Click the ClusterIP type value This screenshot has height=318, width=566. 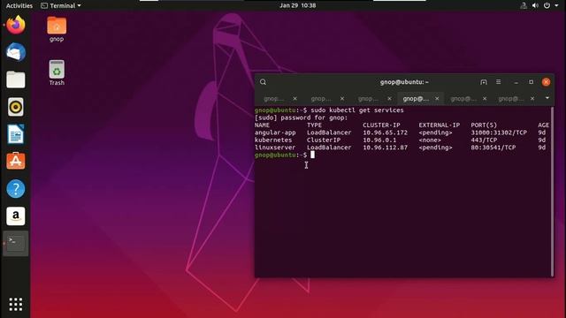(324, 140)
